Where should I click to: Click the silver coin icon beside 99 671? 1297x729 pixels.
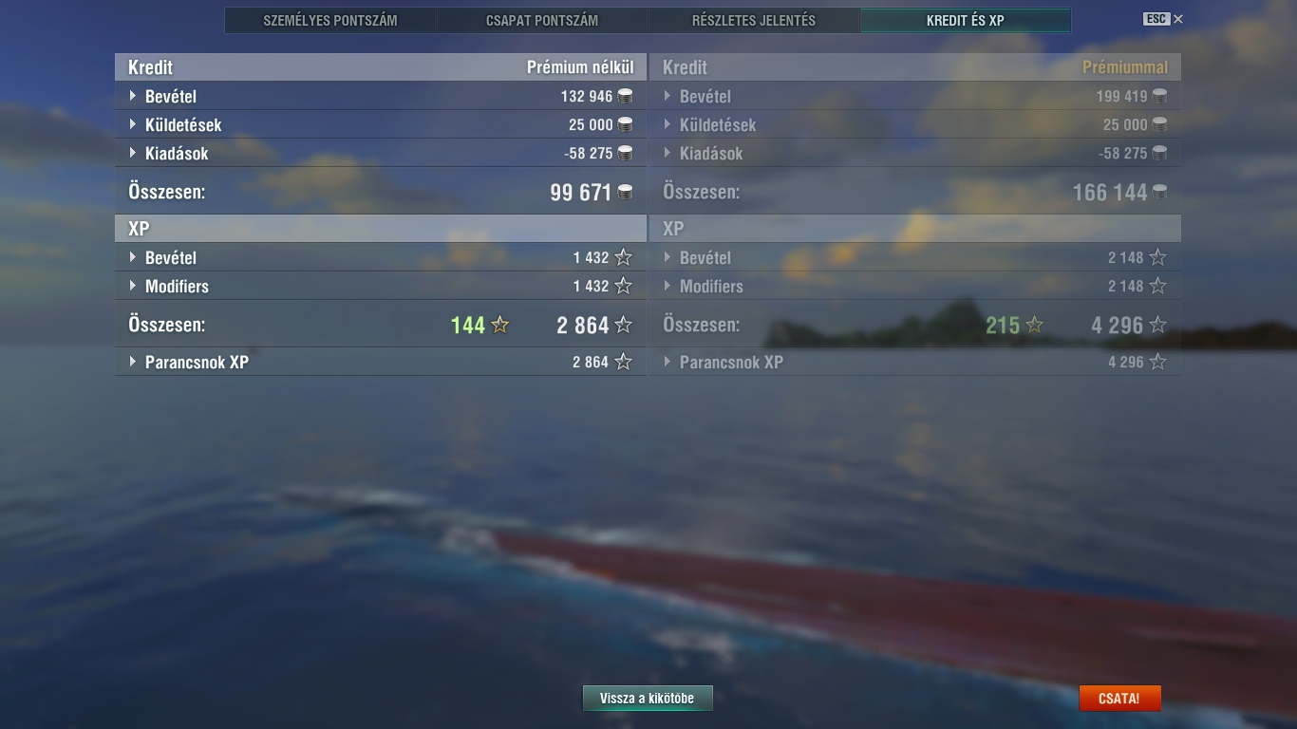pyautogui.click(x=625, y=192)
